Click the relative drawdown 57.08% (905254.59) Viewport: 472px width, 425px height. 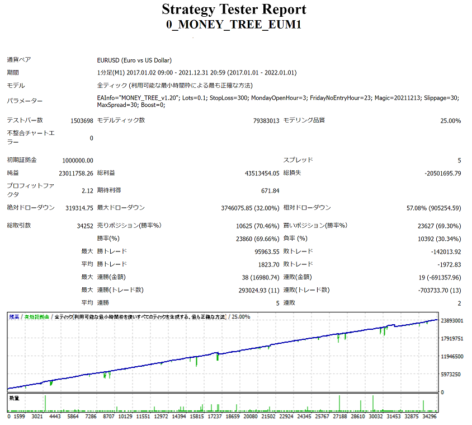pyautogui.click(x=434, y=208)
